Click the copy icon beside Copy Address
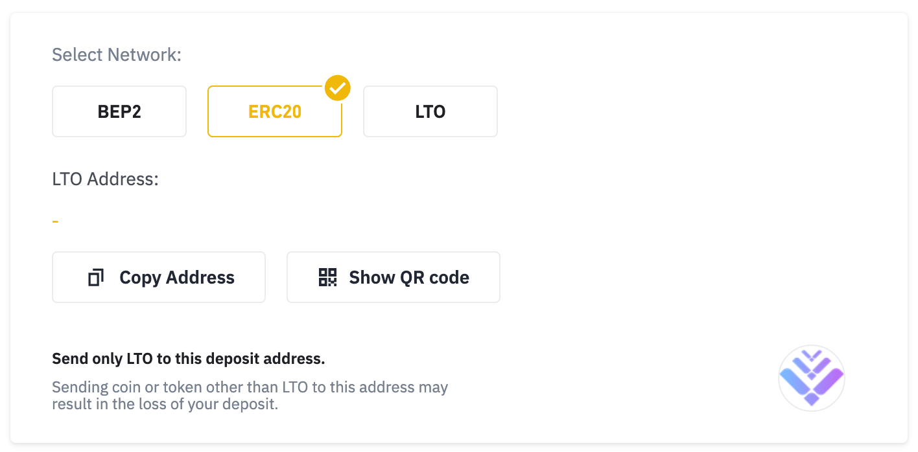918x452 pixels. point(96,278)
